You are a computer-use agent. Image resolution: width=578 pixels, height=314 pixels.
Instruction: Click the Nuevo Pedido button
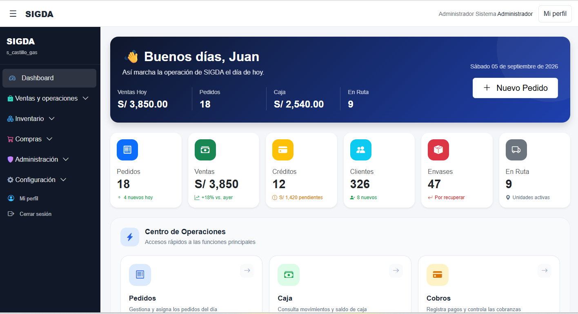click(x=515, y=88)
